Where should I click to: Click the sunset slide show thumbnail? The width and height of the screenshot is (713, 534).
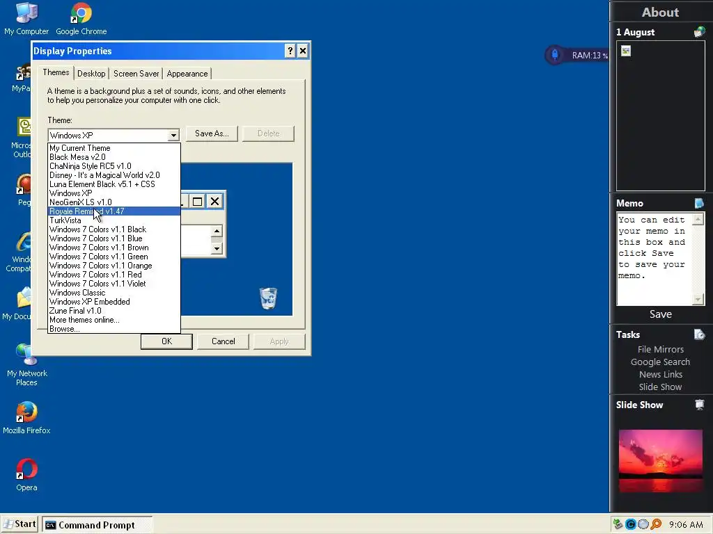660,461
